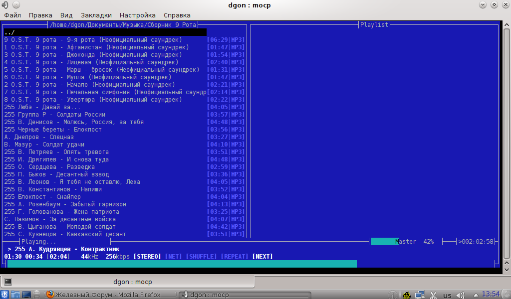The height and width of the screenshot is (299, 511).
Task: Open the Файл menu
Action: click(x=12, y=15)
